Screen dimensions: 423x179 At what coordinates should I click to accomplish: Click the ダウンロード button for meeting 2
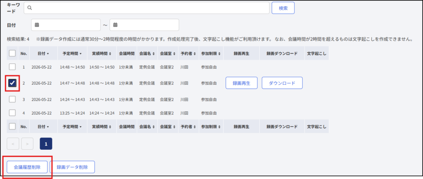pos(282,83)
